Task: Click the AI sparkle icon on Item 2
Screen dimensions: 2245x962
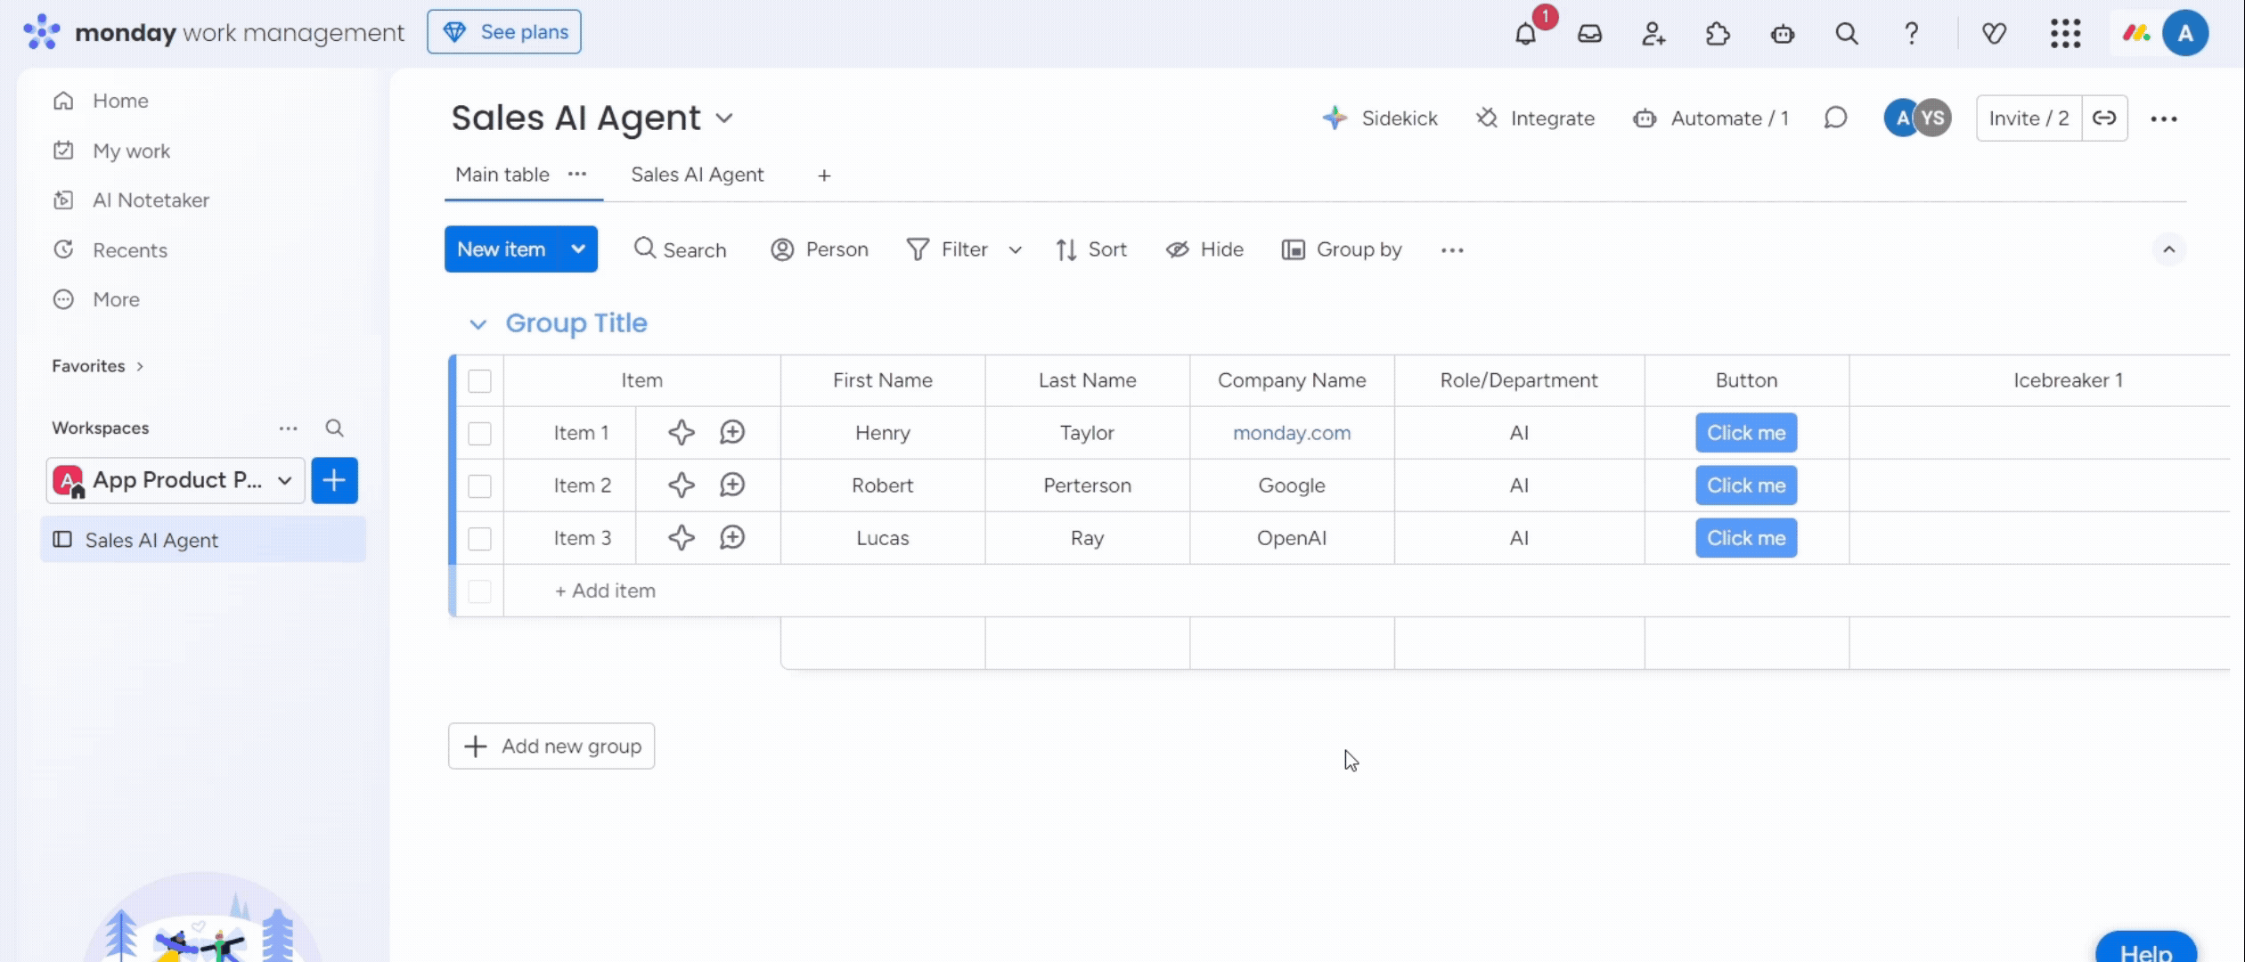Action: tap(682, 485)
